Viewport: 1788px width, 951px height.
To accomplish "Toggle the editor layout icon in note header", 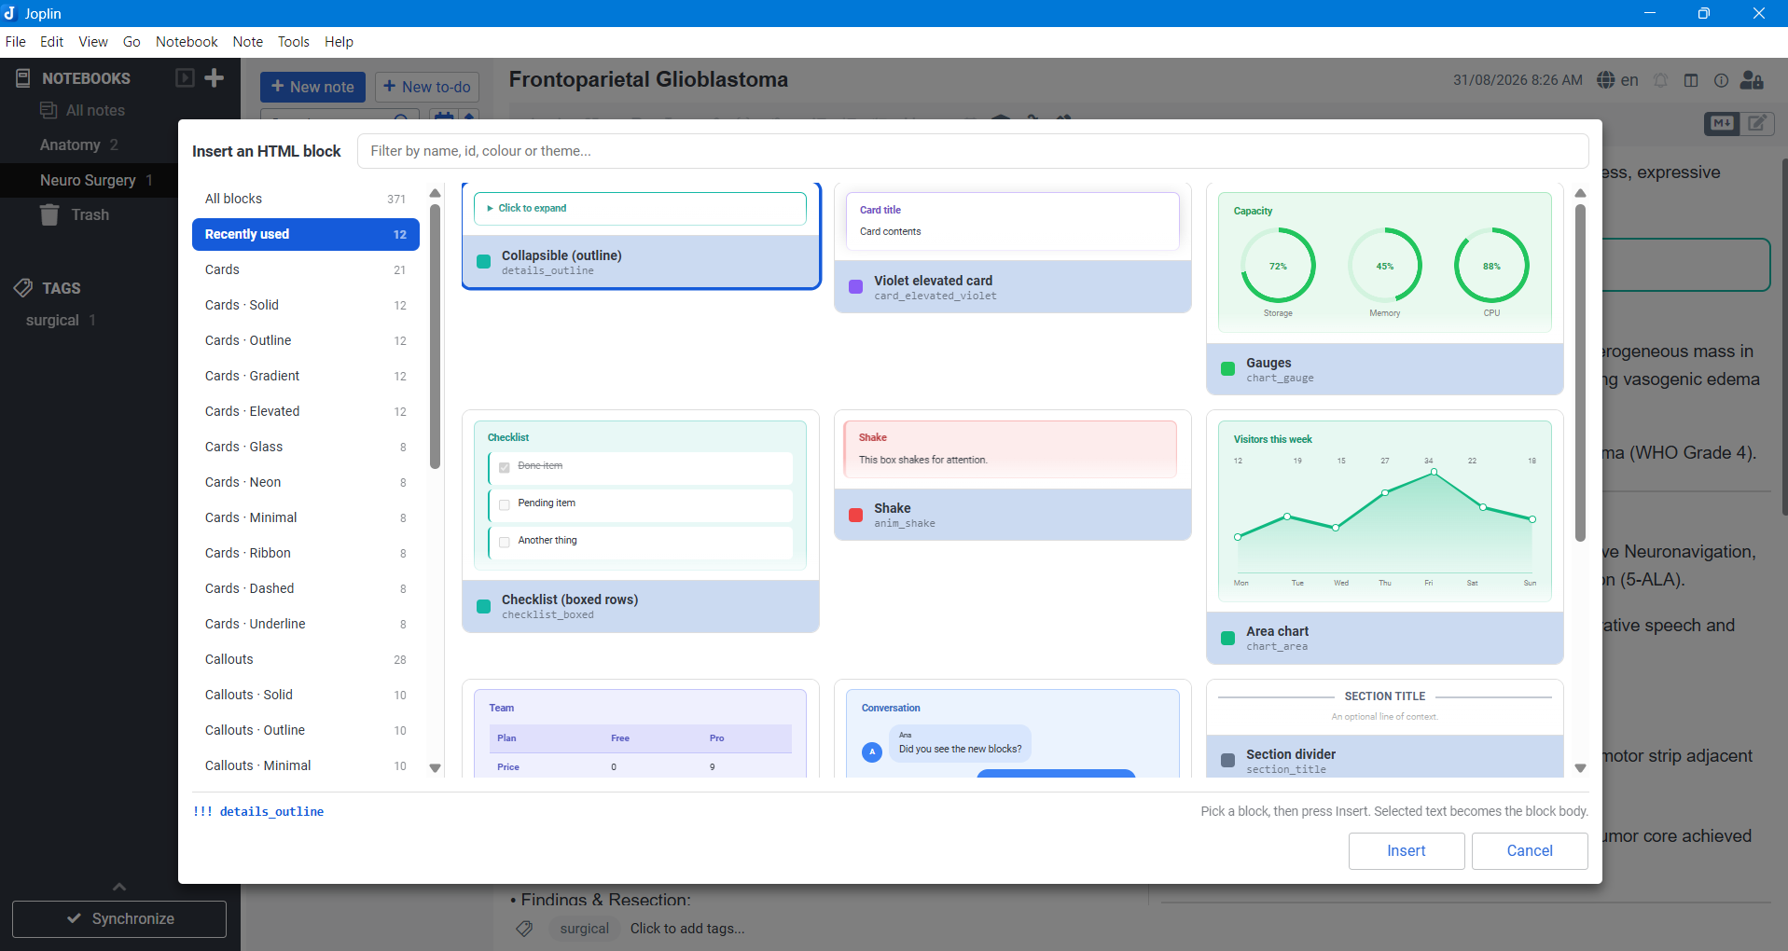I will coord(1691,80).
